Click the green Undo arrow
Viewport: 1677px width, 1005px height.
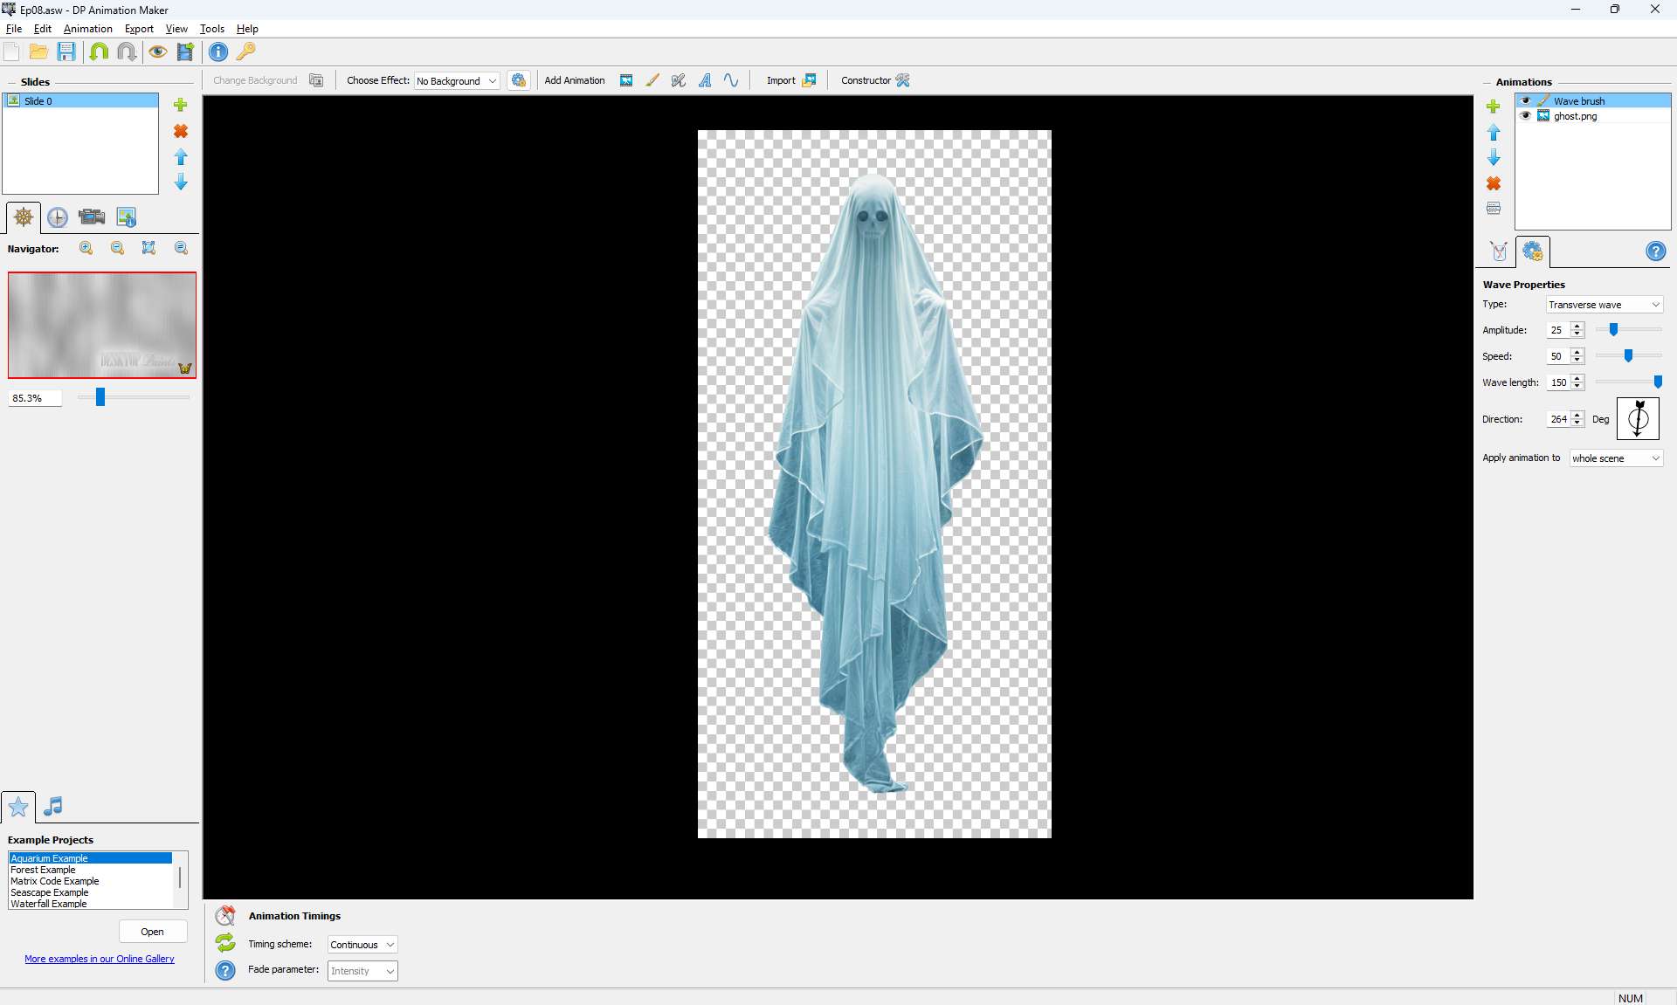(99, 52)
